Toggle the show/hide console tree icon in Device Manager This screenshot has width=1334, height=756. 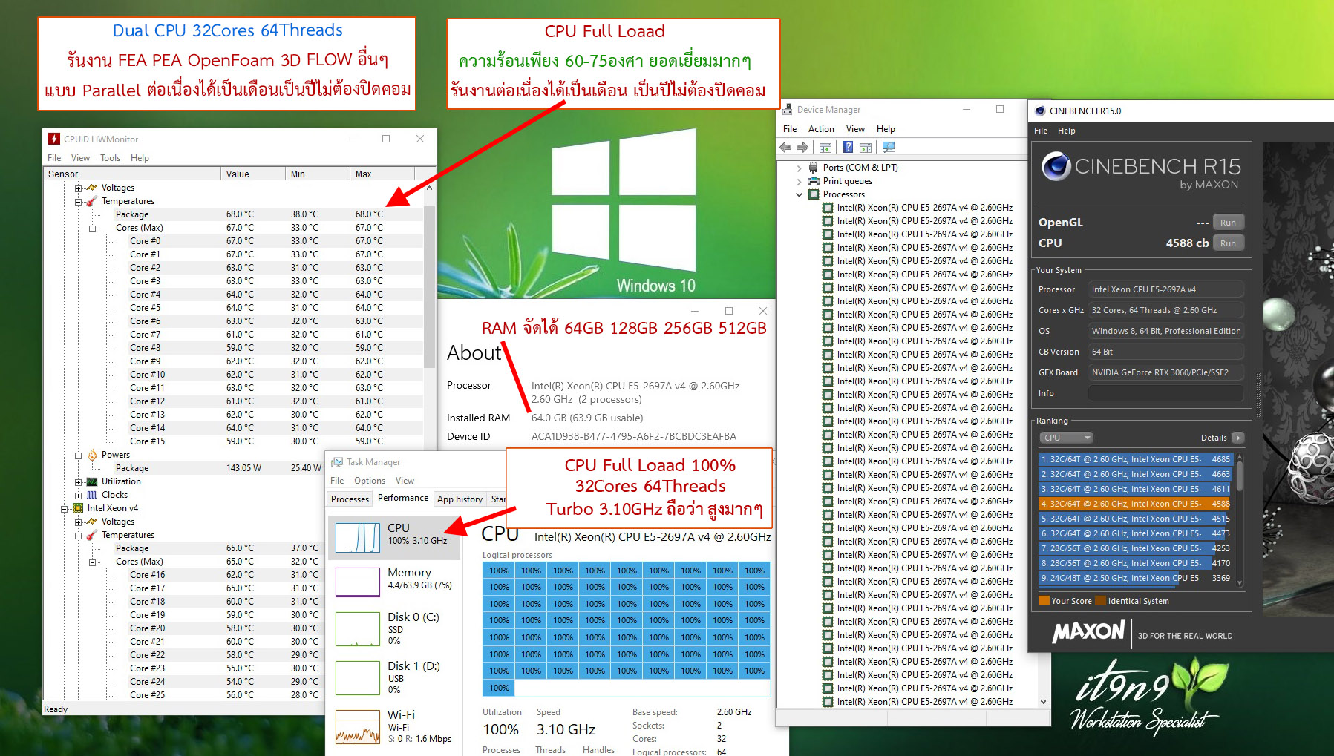click(x=825, y=147)
